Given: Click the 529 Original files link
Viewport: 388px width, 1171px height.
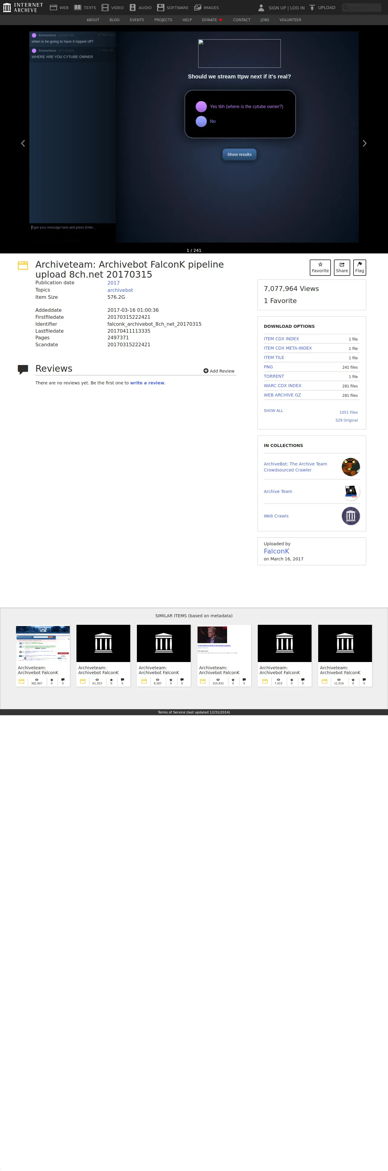Looking at the screenshot, I should pos(347,420).
